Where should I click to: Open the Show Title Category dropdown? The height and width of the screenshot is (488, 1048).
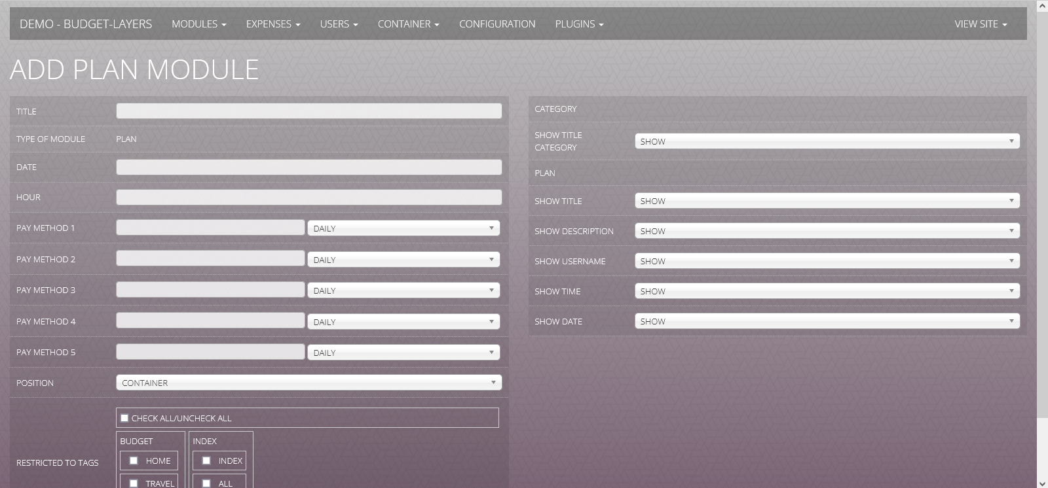[x=827, y=141]
